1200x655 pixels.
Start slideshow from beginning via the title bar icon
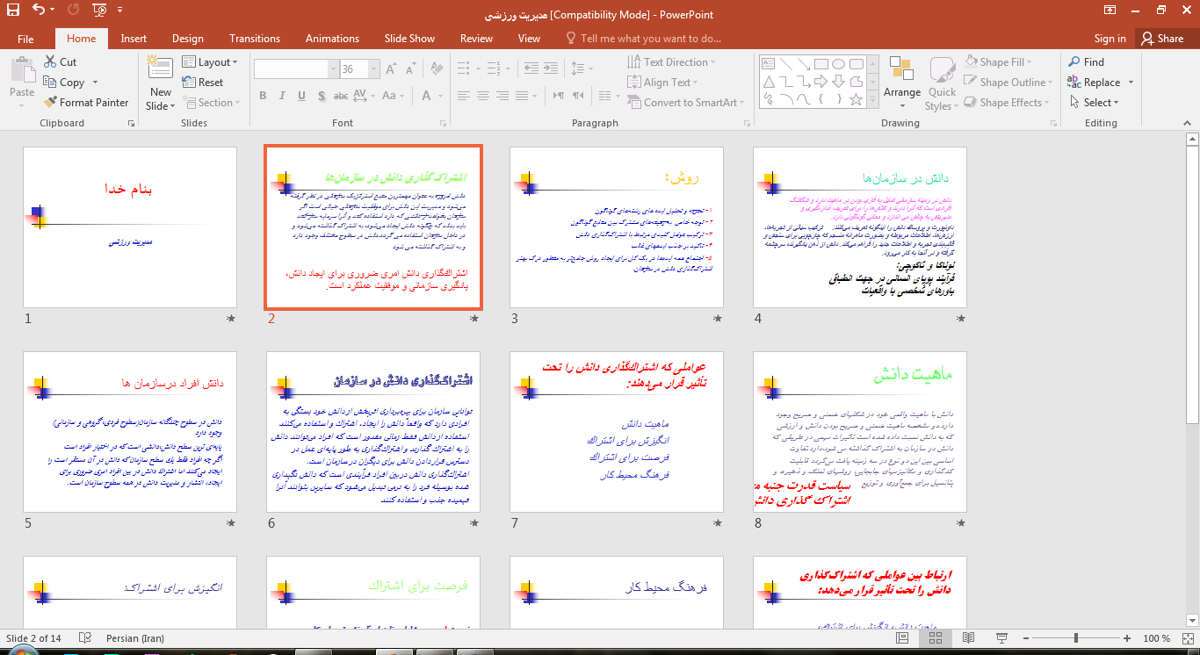coord(100,11)
